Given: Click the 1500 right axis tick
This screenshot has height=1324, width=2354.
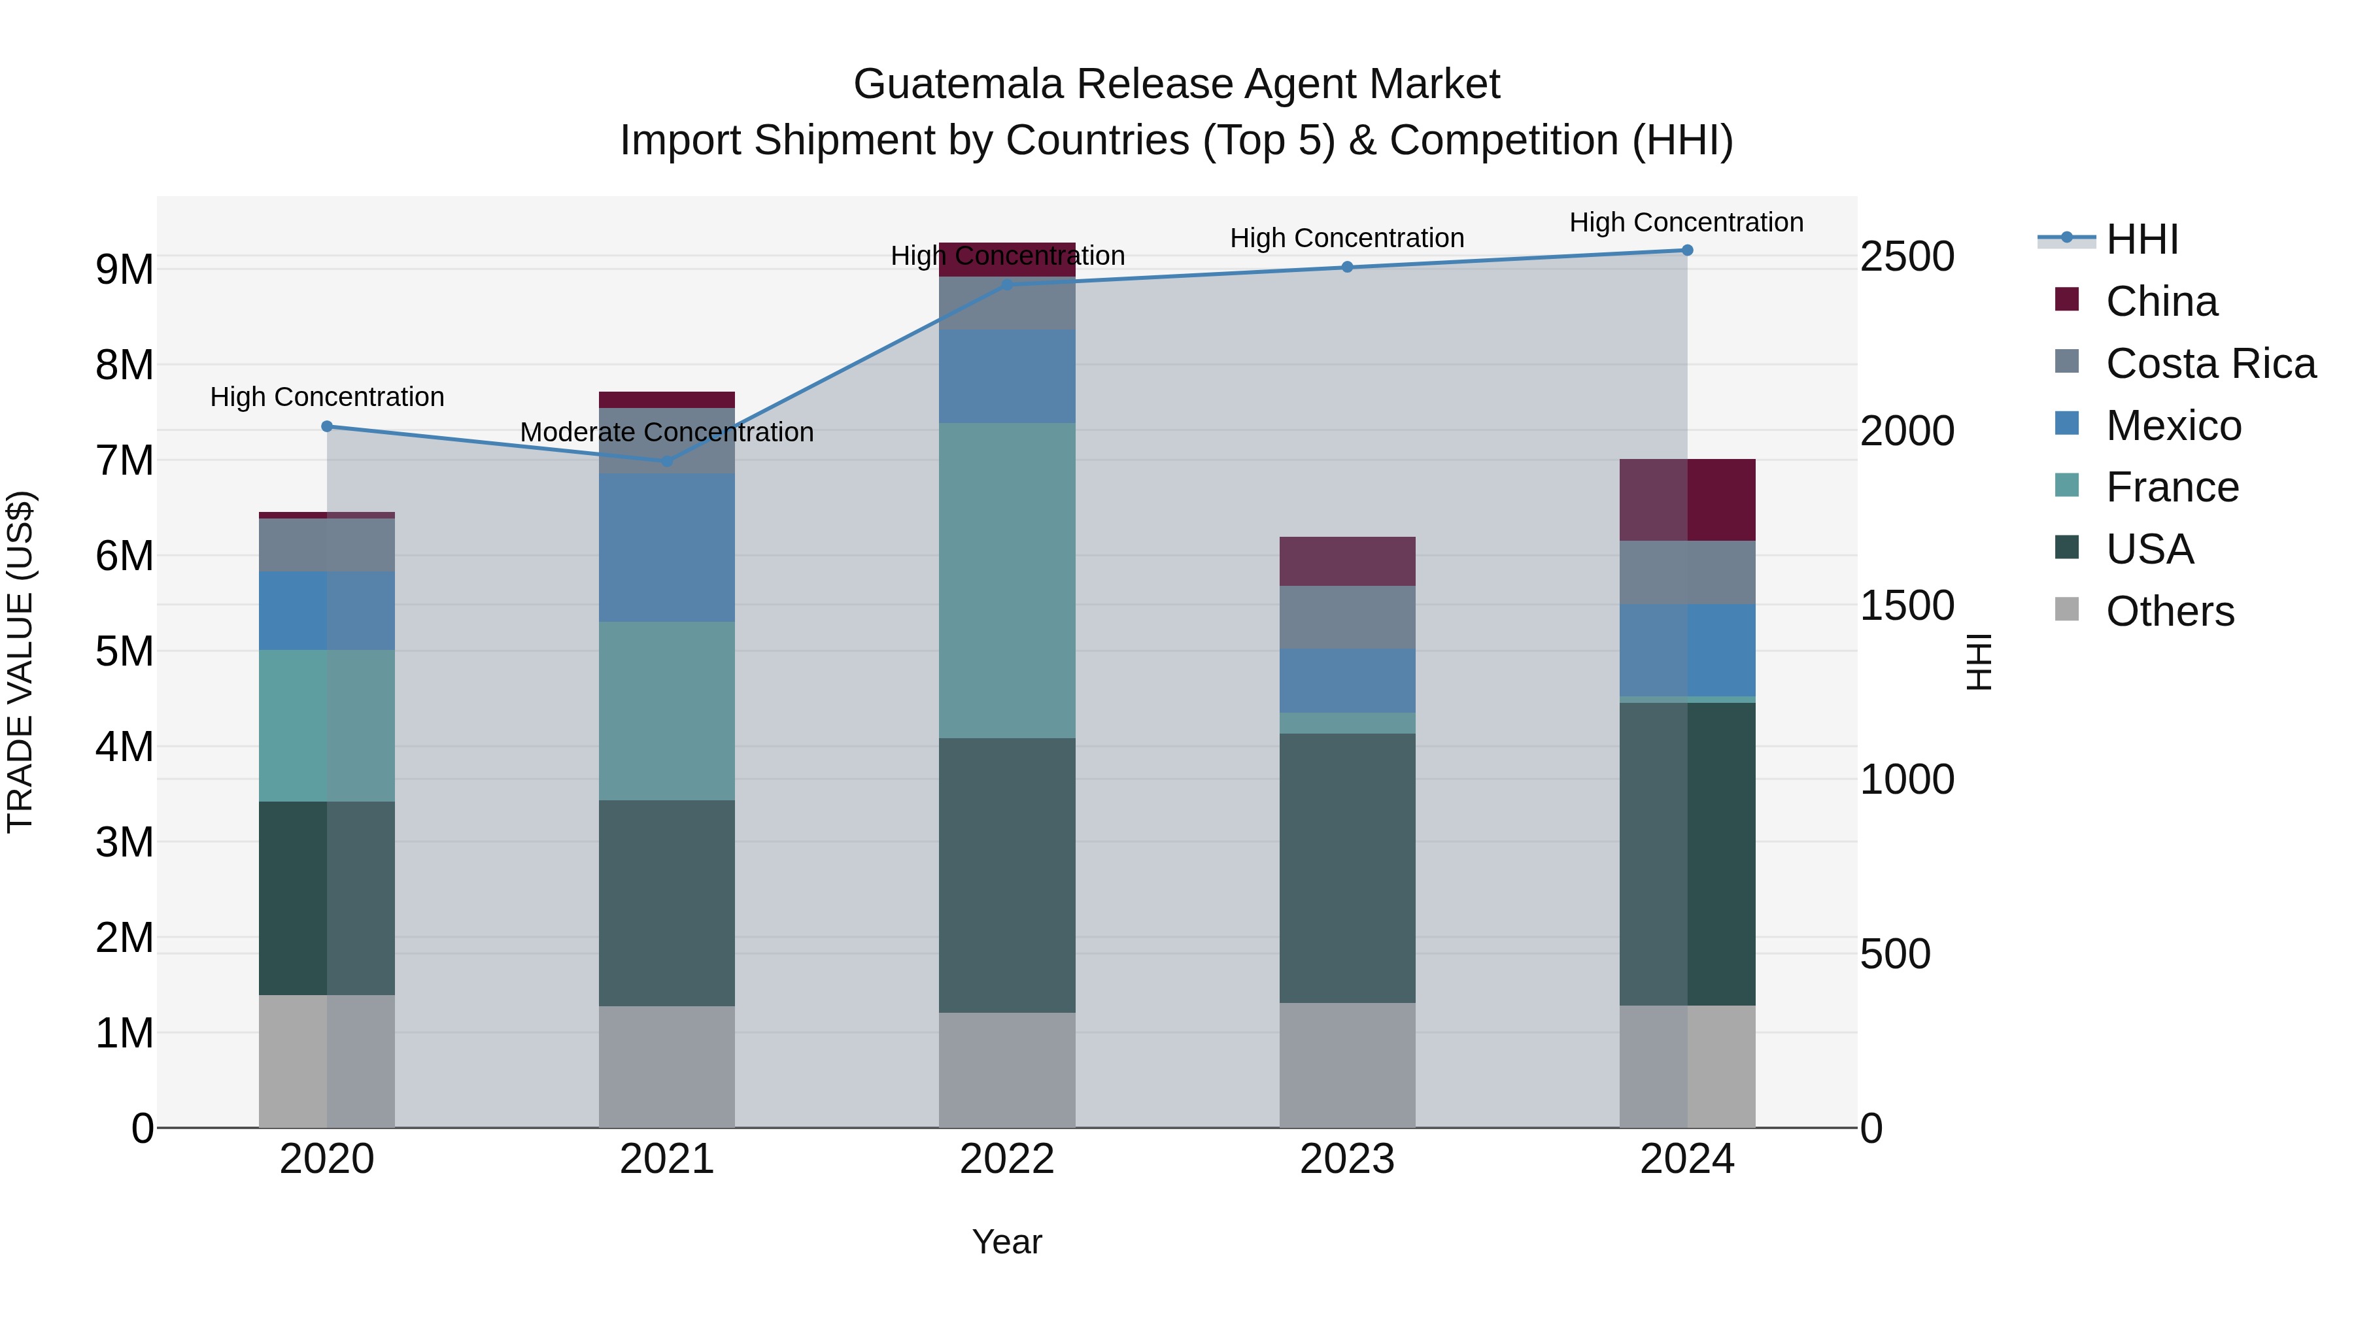Looking at the screenshot, I should tap(1908, 605).
